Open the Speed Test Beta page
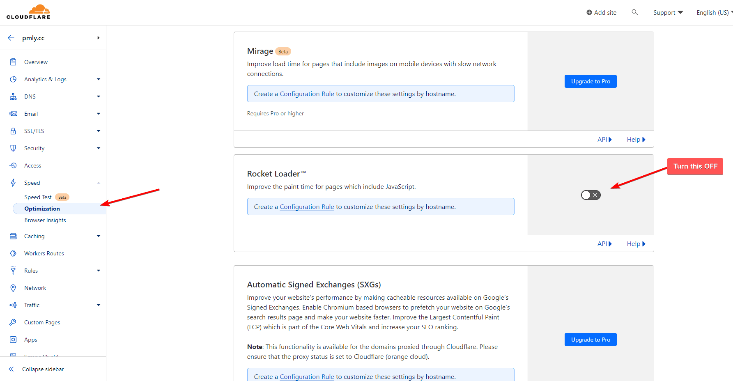 point(38,197)
